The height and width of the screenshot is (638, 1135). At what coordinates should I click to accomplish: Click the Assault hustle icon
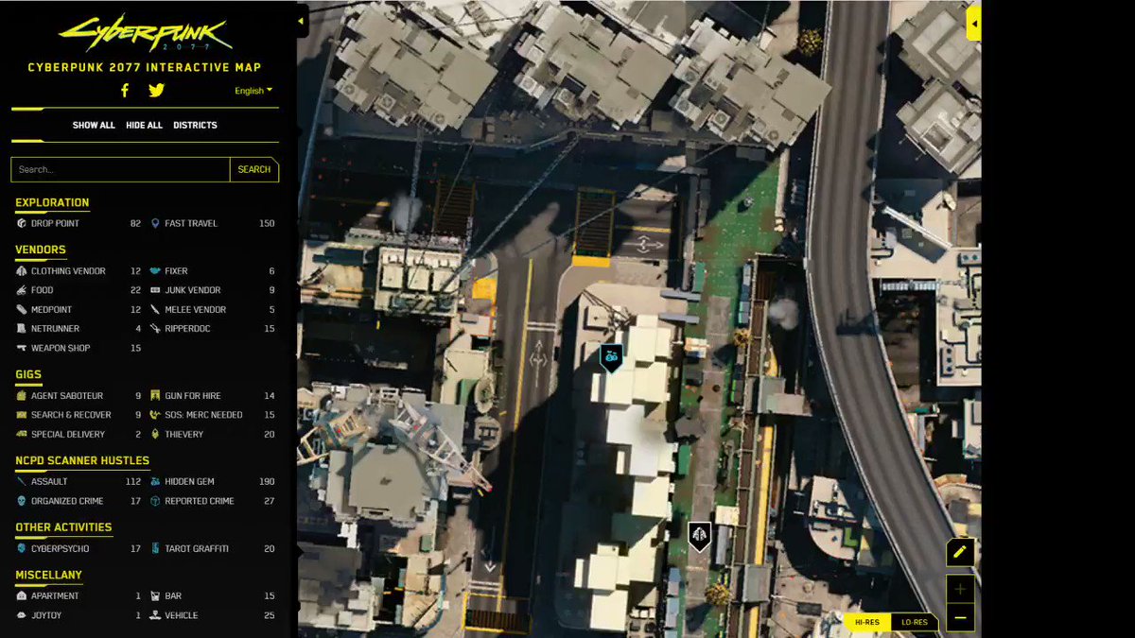coord(22,482)
